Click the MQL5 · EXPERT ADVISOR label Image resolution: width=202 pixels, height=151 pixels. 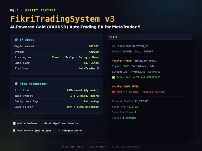pyautogui.click(x=33, y=10)
